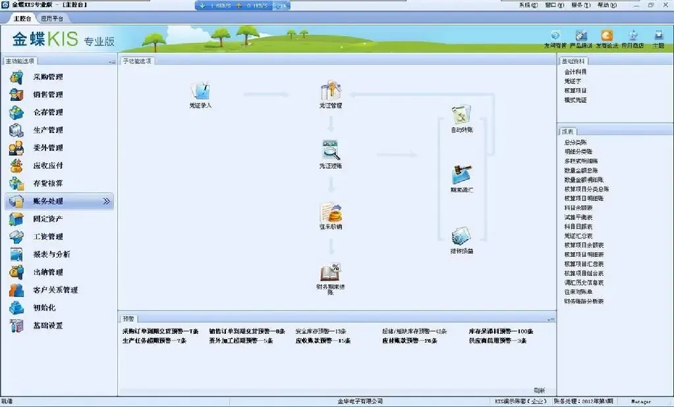Select 报表 panel tab
This screenshot has width=674, height=407.
tap(568, 132)
